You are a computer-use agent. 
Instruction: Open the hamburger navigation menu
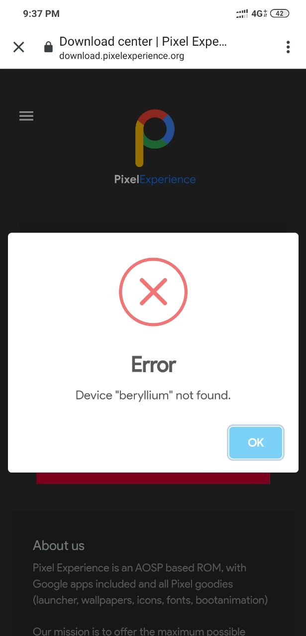click(x=26, y=116)
